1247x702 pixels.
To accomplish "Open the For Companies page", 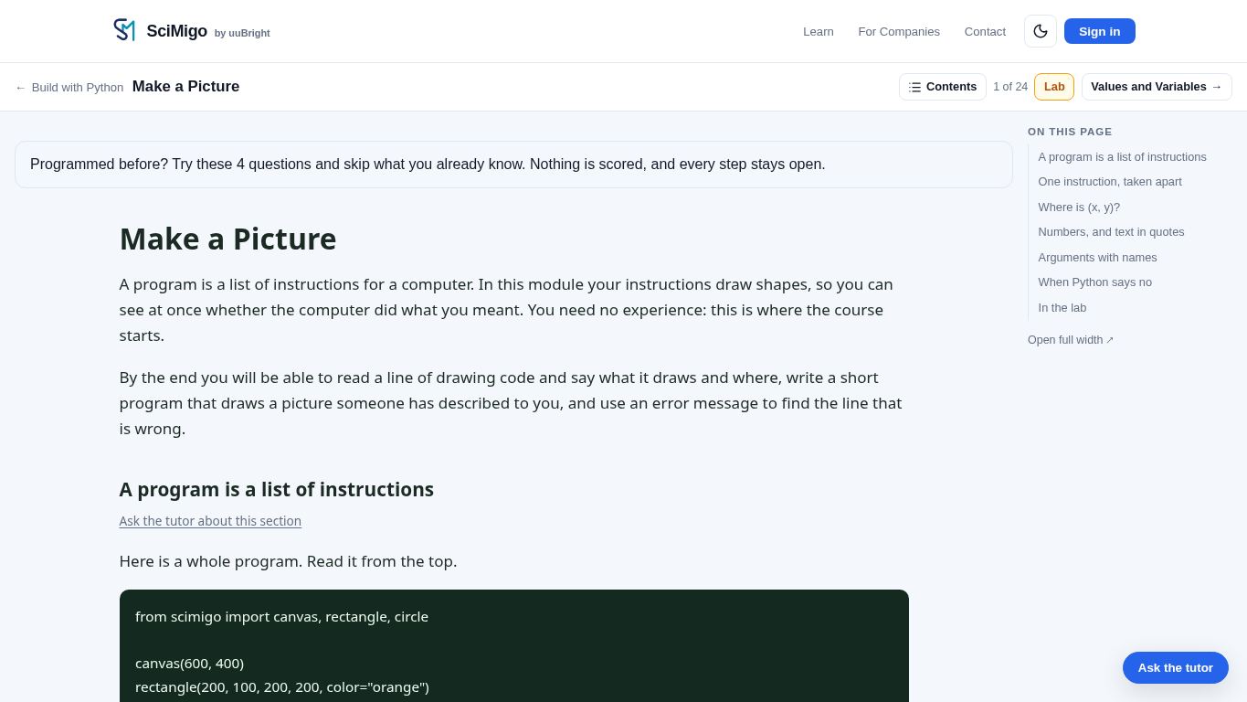I will [899, 32].
